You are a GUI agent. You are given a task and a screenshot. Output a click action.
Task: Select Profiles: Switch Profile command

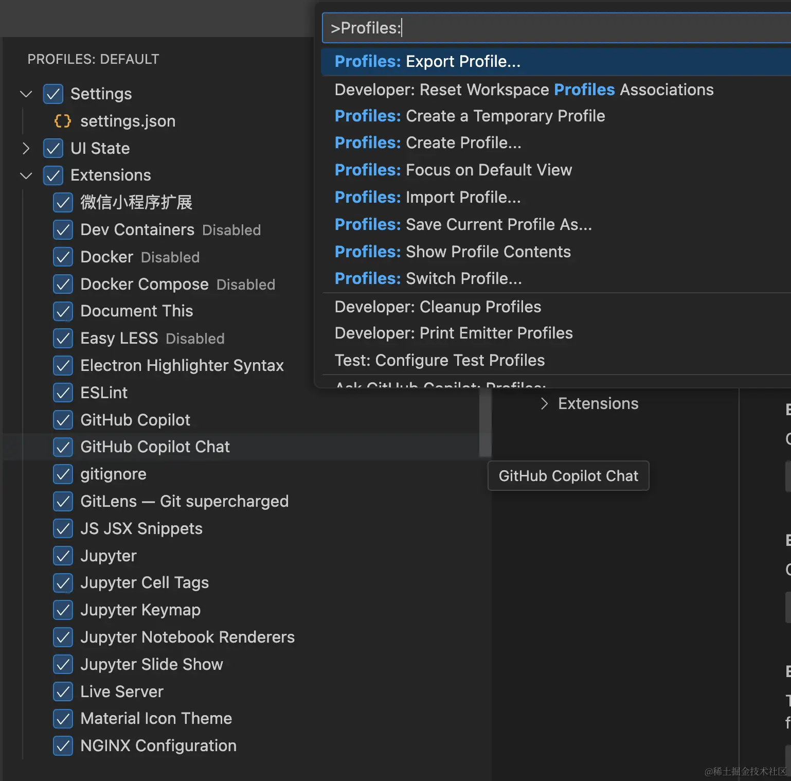tap(428, 278)
